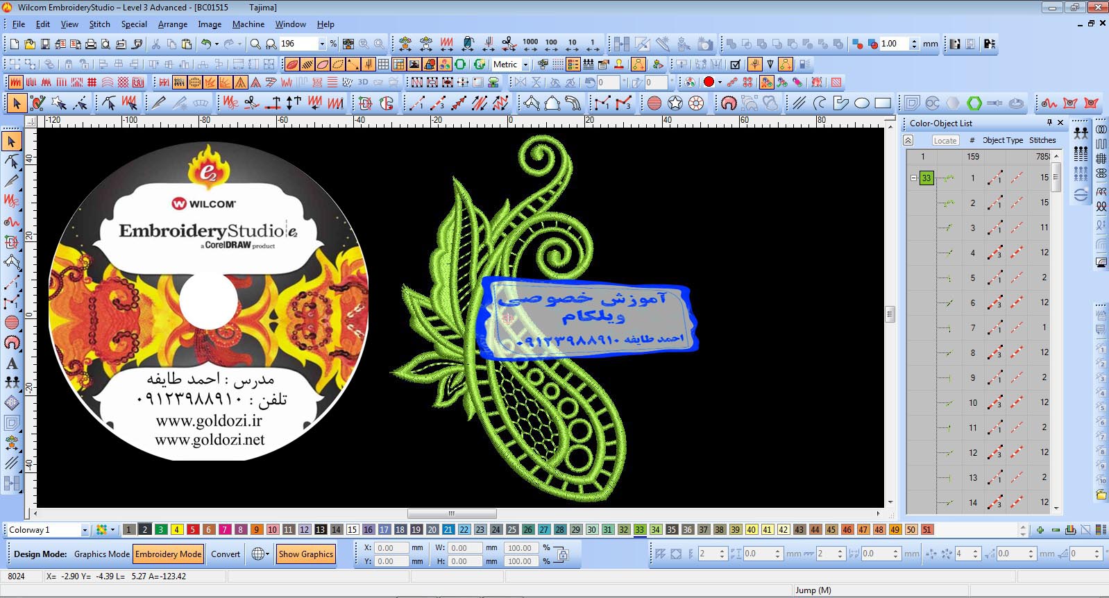Click the add color plus icon

point(1040,530)
